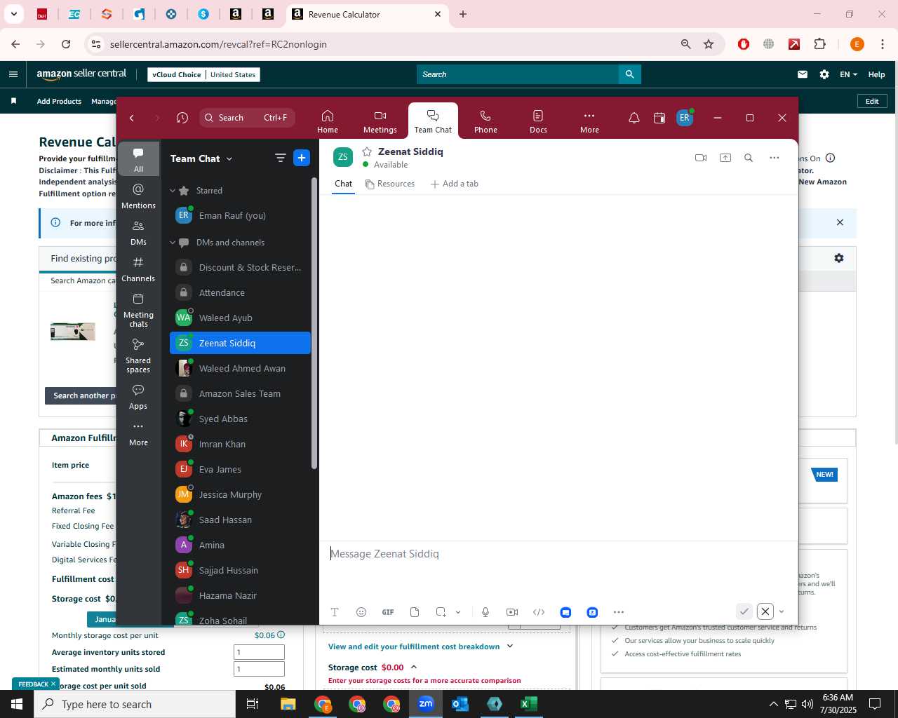The height and width of the screenshot is (718, 898).
Task: Open chat with Imran Khan
Action: click(240, 444)
